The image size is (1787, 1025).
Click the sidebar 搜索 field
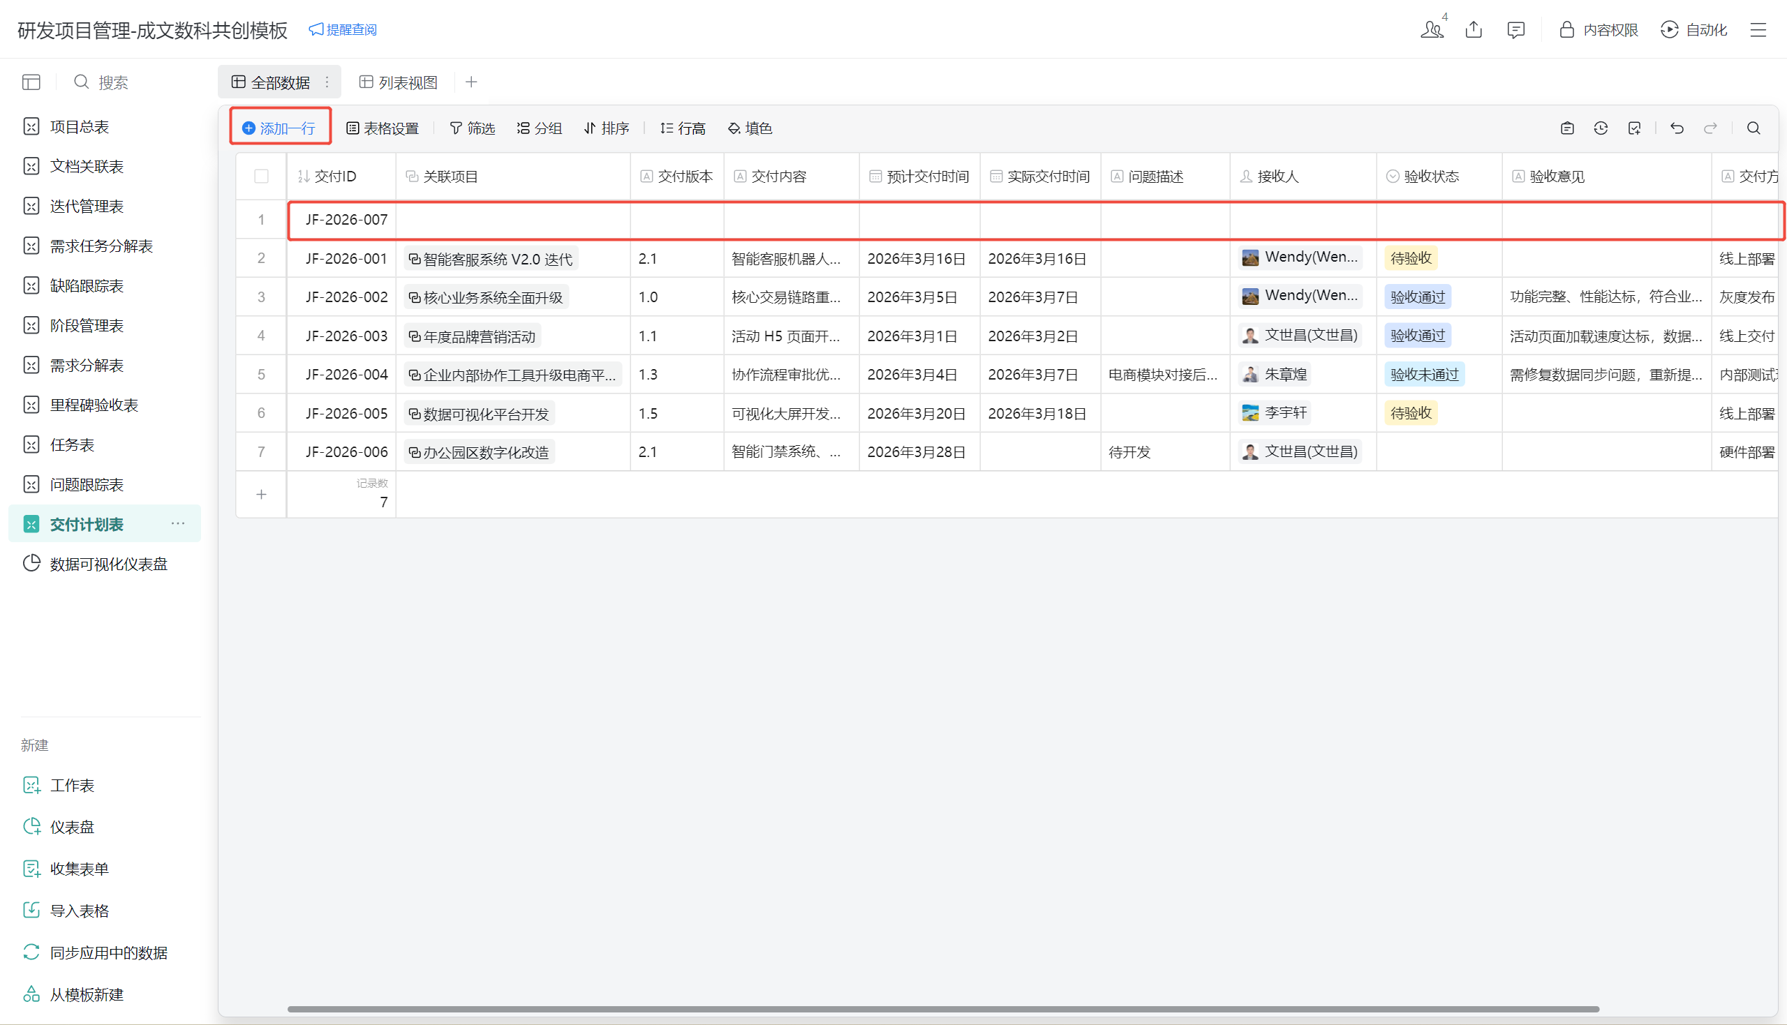(x=112, y=82)
